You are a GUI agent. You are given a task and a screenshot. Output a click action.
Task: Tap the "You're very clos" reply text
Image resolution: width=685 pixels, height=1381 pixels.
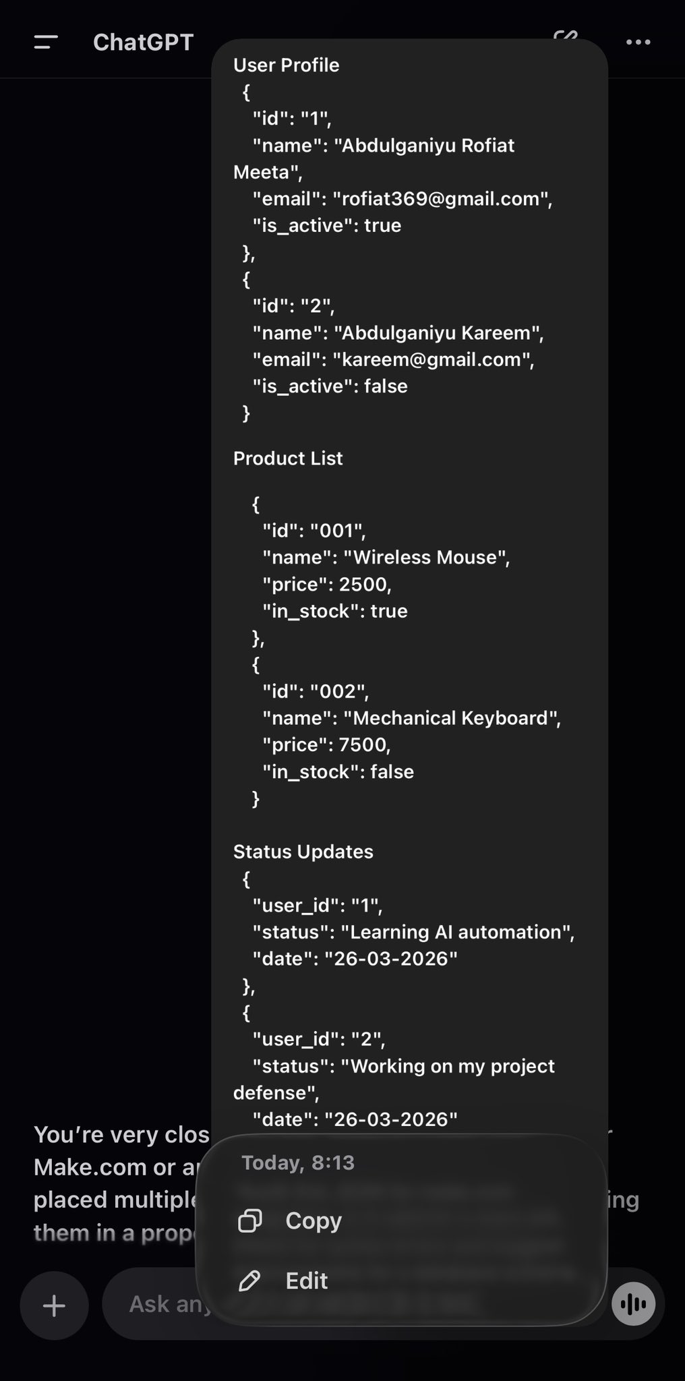click(x=121, y=1135)
